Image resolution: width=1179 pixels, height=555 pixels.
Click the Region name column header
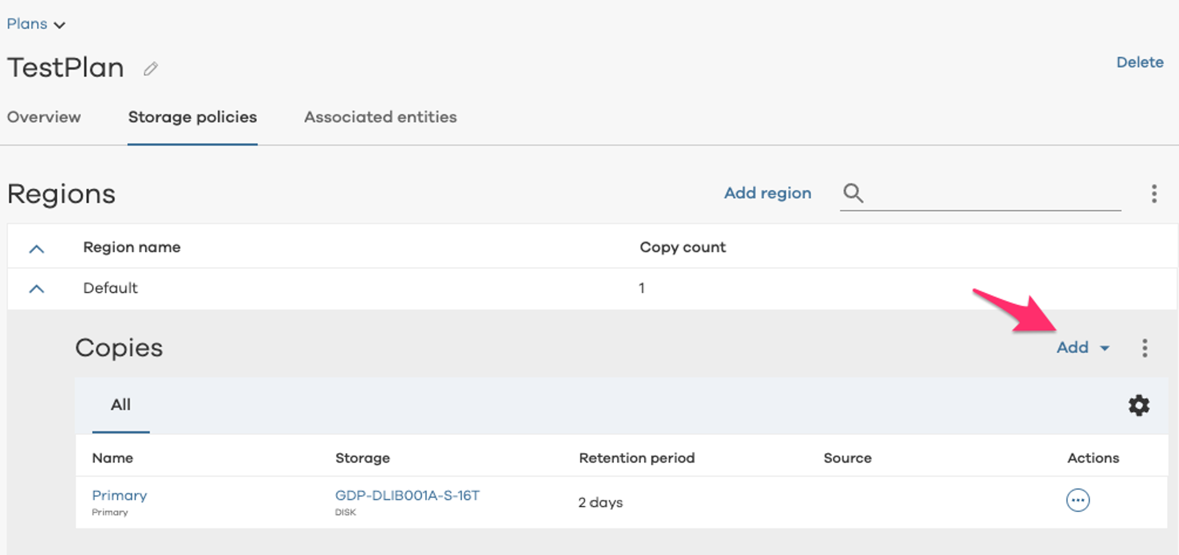tap(132, 247)
